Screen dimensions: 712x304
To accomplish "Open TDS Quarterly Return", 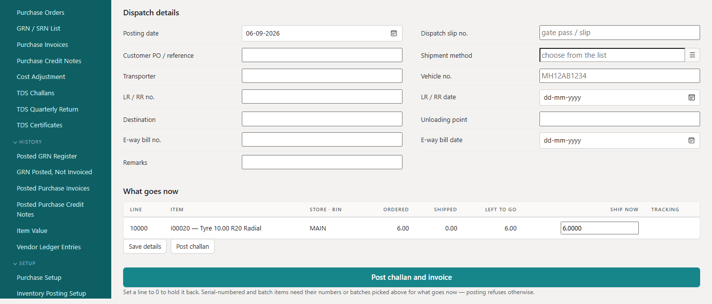I will 47,110.
